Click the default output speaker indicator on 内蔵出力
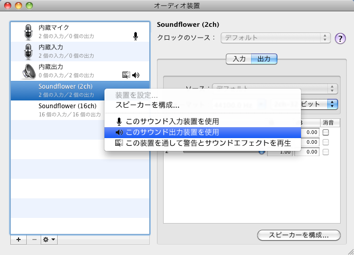The width and height of the screenshot is (354, 255). 136,75
